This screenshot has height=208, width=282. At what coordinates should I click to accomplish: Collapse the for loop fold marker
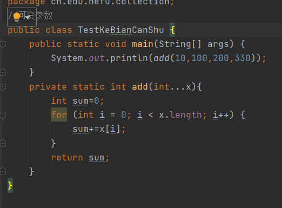coord(3,115)
